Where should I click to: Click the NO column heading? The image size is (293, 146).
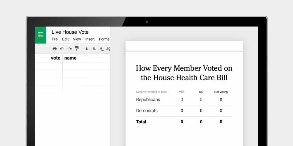pos(201,92)
